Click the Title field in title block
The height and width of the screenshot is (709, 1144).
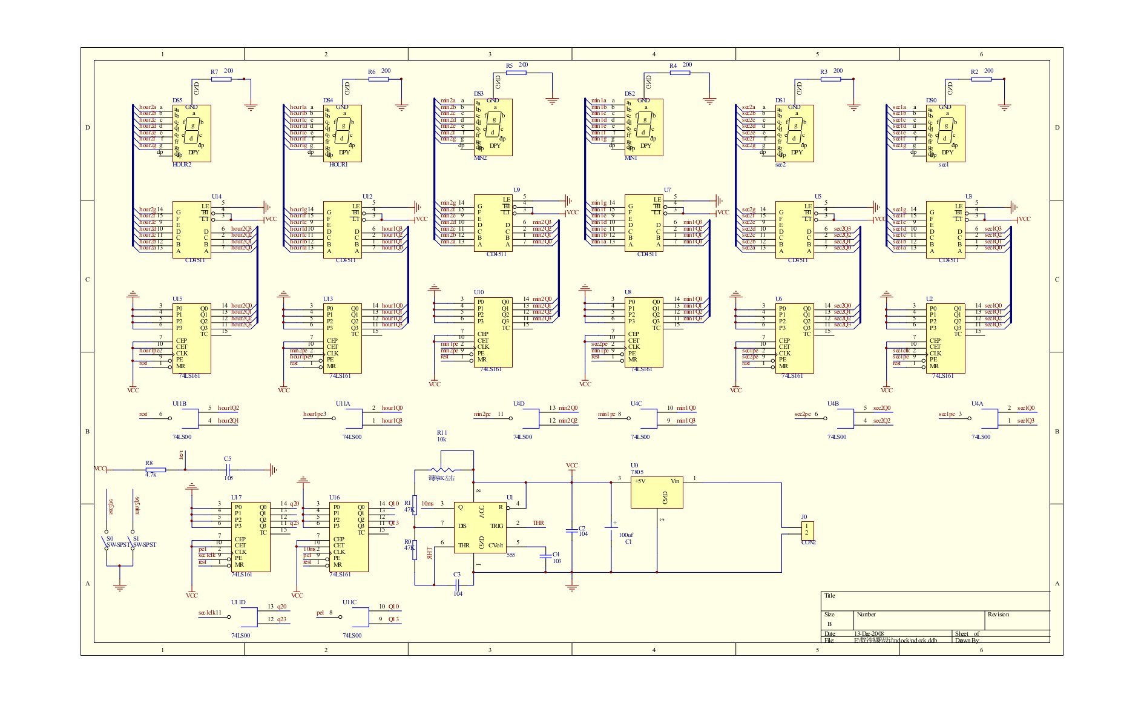point(935,601)
